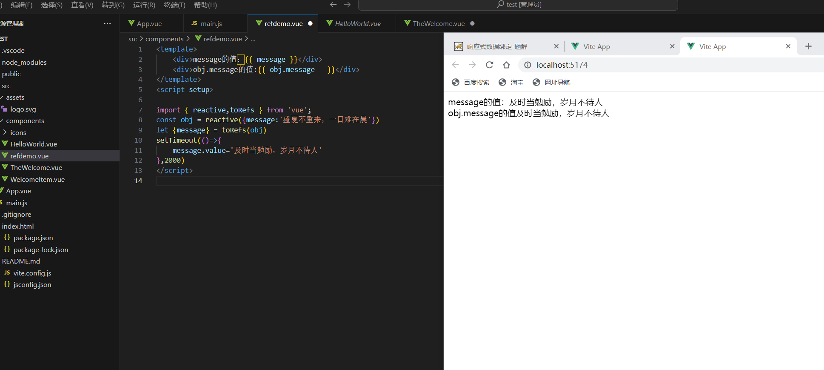Open package.json in the explorer
Image resolution: width=824 pixels, height=370 pixels.
tap(33, 238)
